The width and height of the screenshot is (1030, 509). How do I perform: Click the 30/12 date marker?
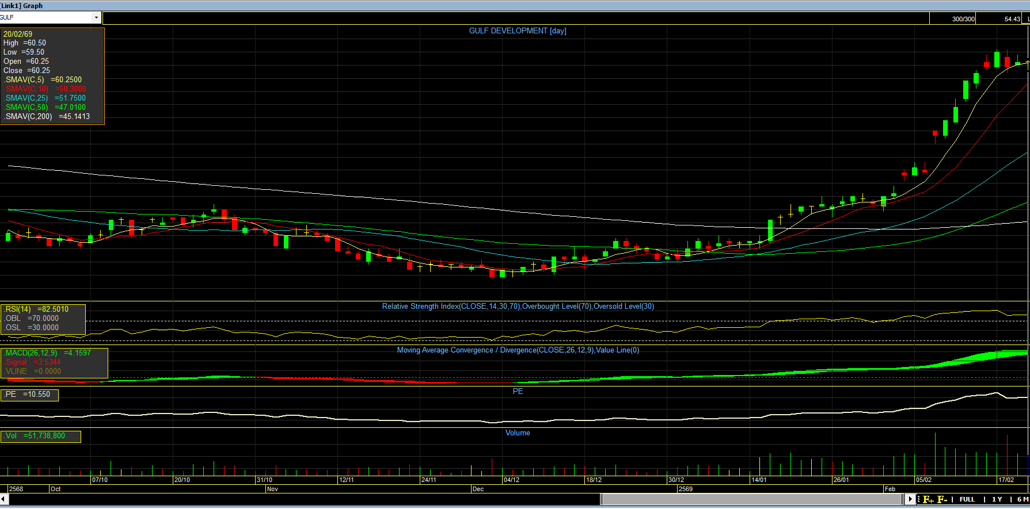(x=676, y=480)
